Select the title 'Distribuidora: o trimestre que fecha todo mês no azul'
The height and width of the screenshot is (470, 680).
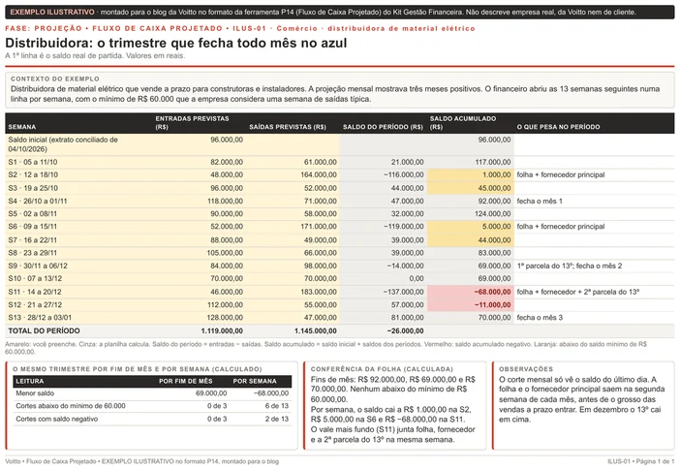coord(176,43)
